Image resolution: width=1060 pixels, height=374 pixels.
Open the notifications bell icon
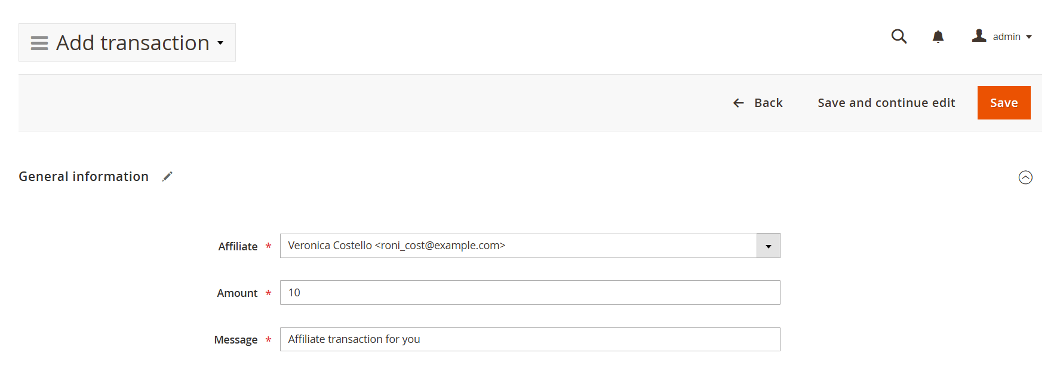coord(938,36)
